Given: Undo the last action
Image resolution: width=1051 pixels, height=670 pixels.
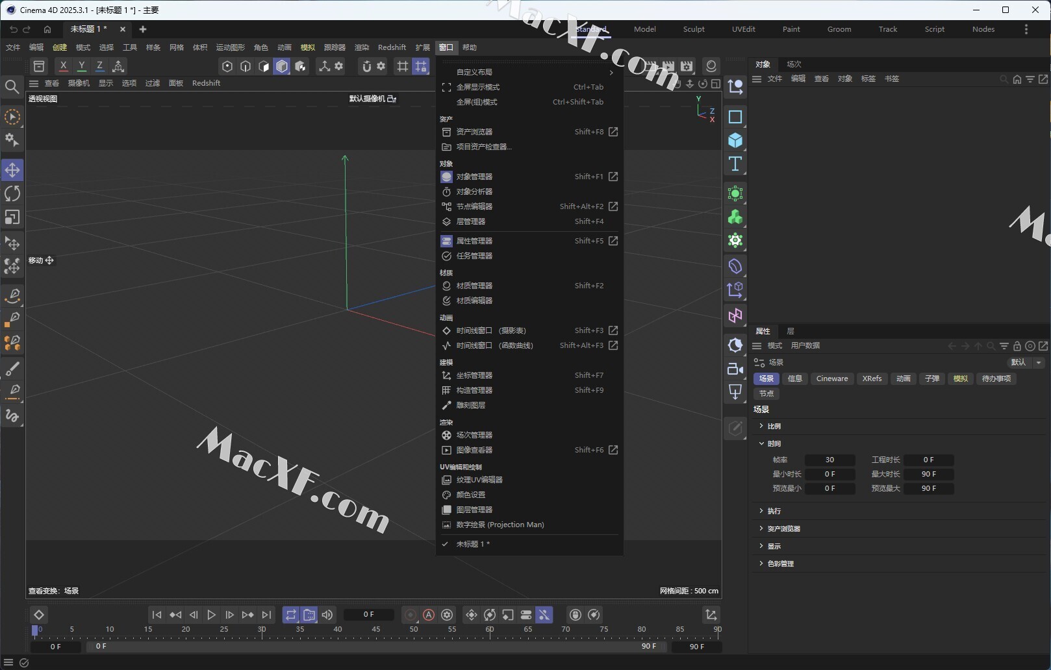Looking at the screenshot, I should click(14, 29).
